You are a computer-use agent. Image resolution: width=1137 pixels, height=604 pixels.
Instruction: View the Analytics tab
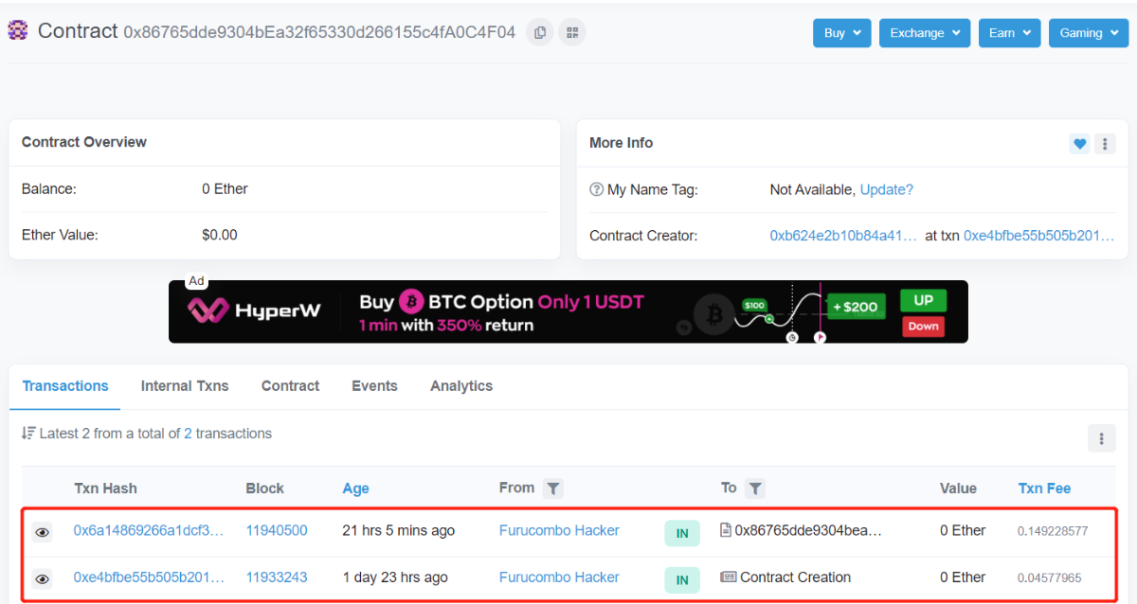461,386
